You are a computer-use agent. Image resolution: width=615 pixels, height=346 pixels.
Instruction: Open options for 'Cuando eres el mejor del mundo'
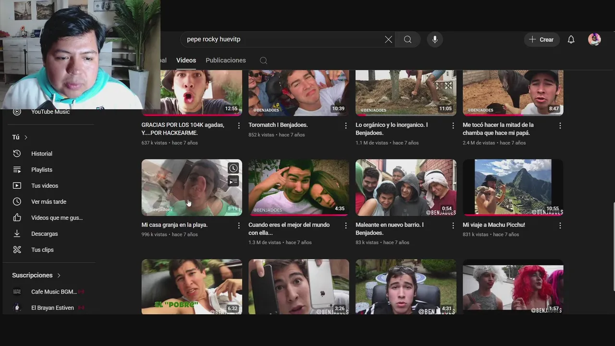[346, 225]
